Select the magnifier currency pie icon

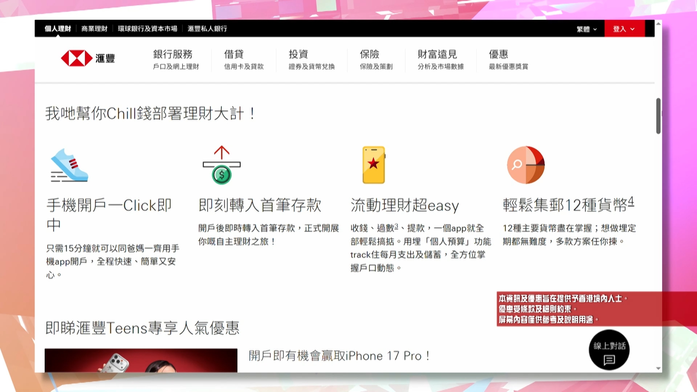click(525, 165)
